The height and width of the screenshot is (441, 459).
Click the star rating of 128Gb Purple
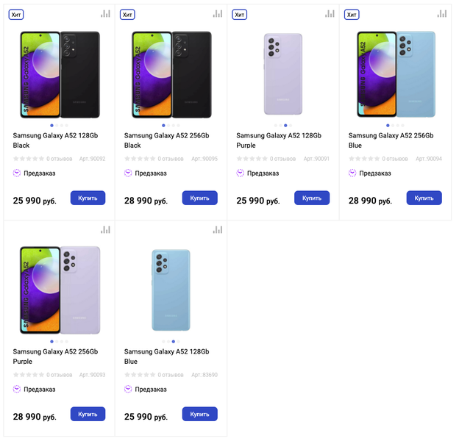pos(252,159)
